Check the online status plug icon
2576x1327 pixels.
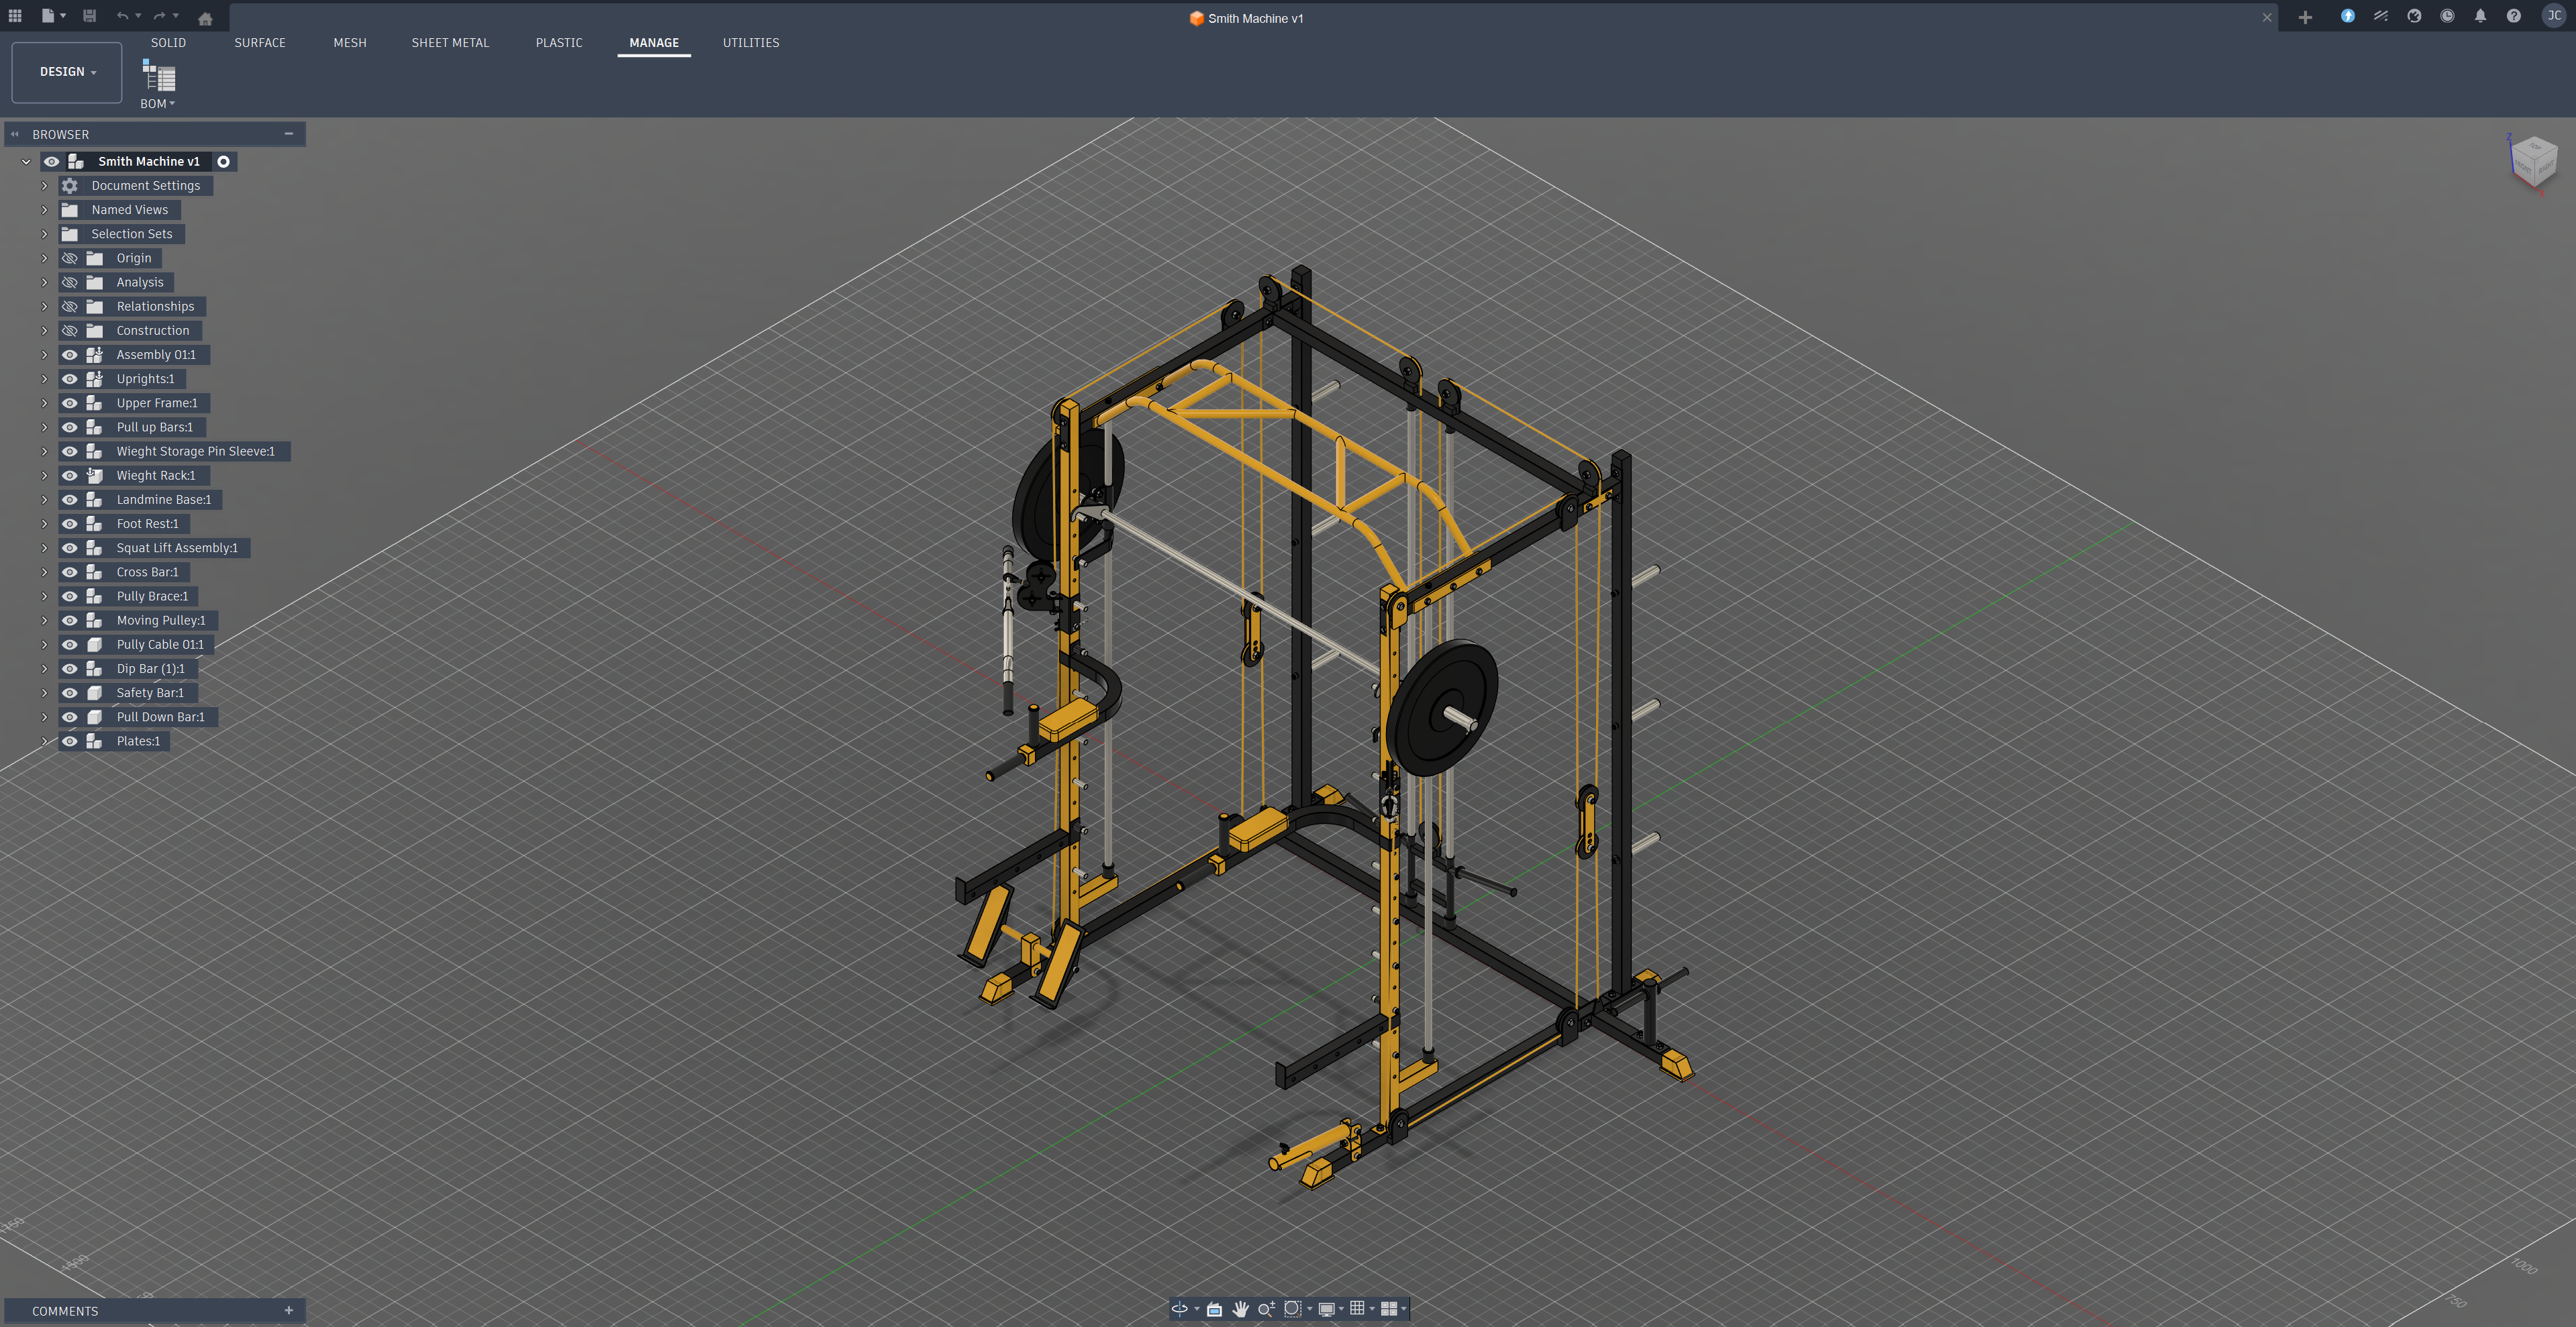pyautogui.click(x=2414, y=16)
